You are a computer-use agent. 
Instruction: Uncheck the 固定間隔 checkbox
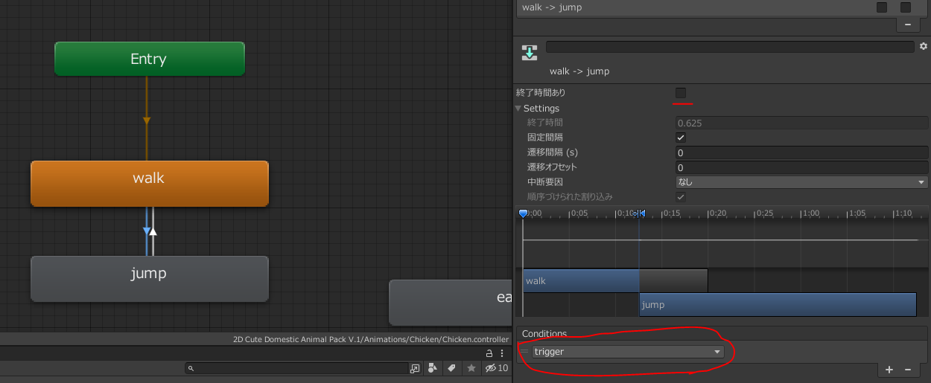[681, 138]
